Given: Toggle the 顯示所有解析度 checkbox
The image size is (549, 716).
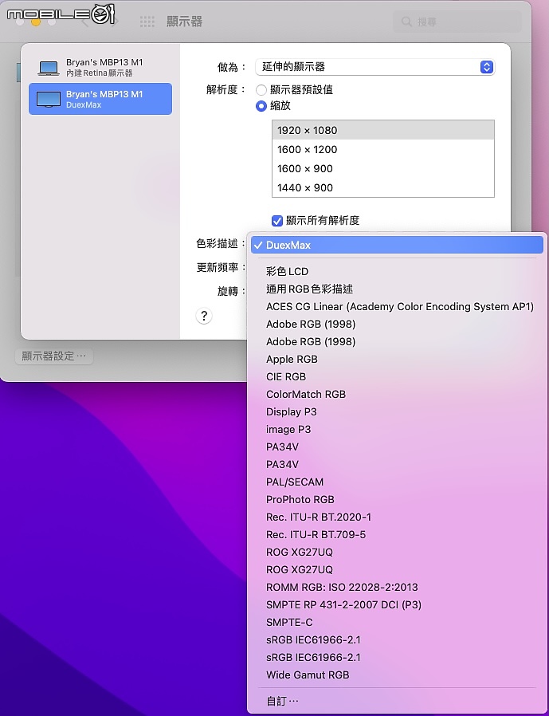Looking at the screenshot, I should 277,221.
